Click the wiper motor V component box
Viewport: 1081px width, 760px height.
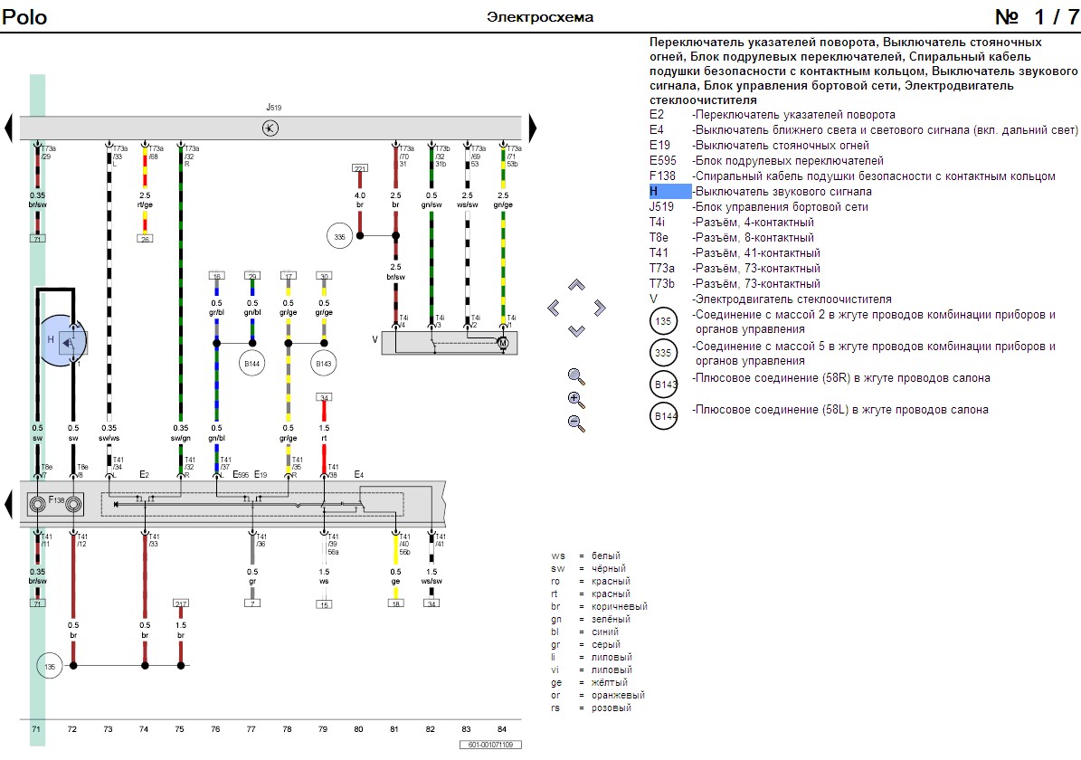click(449, 342)
